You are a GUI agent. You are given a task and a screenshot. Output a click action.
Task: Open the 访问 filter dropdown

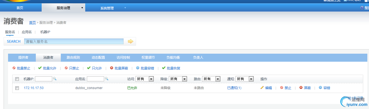click(x=144, y=79)
